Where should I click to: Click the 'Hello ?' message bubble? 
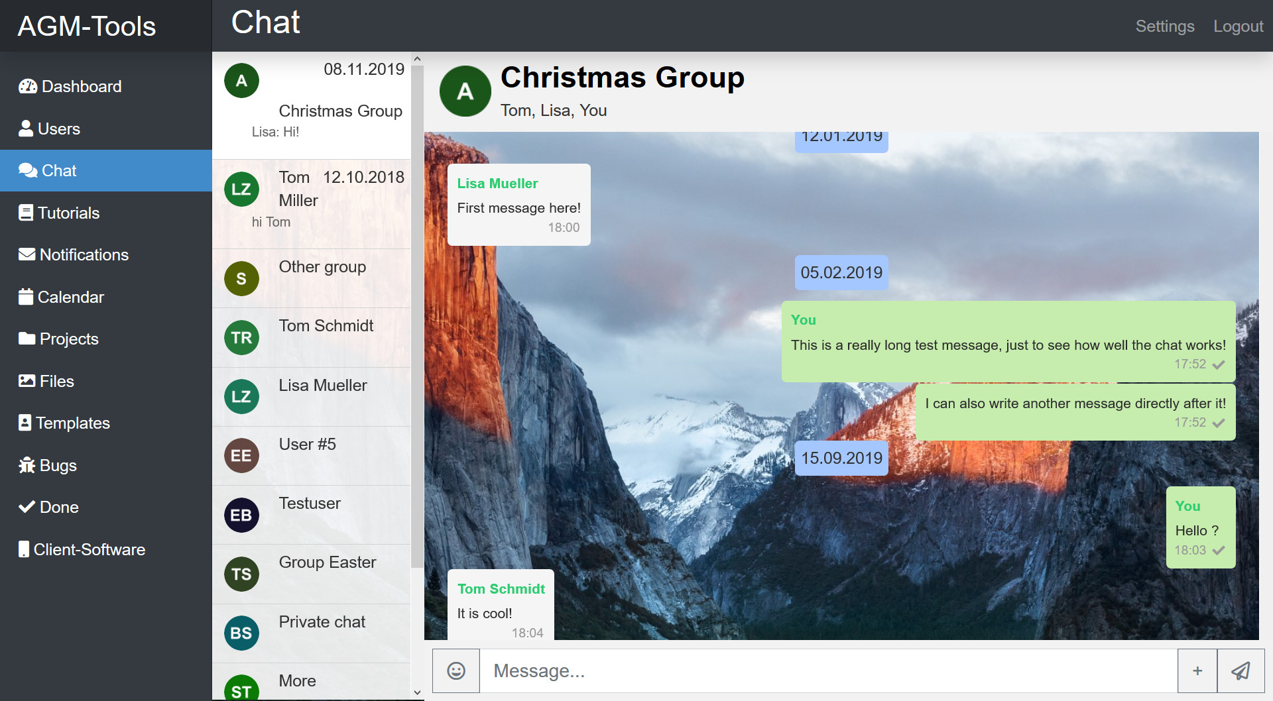1201,527
